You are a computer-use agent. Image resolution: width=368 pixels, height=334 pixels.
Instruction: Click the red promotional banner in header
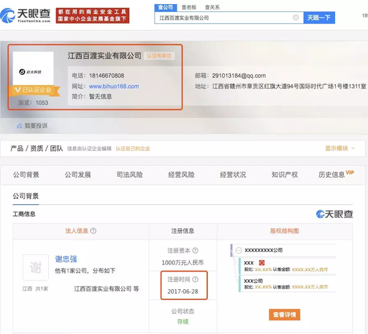[92, 15]
